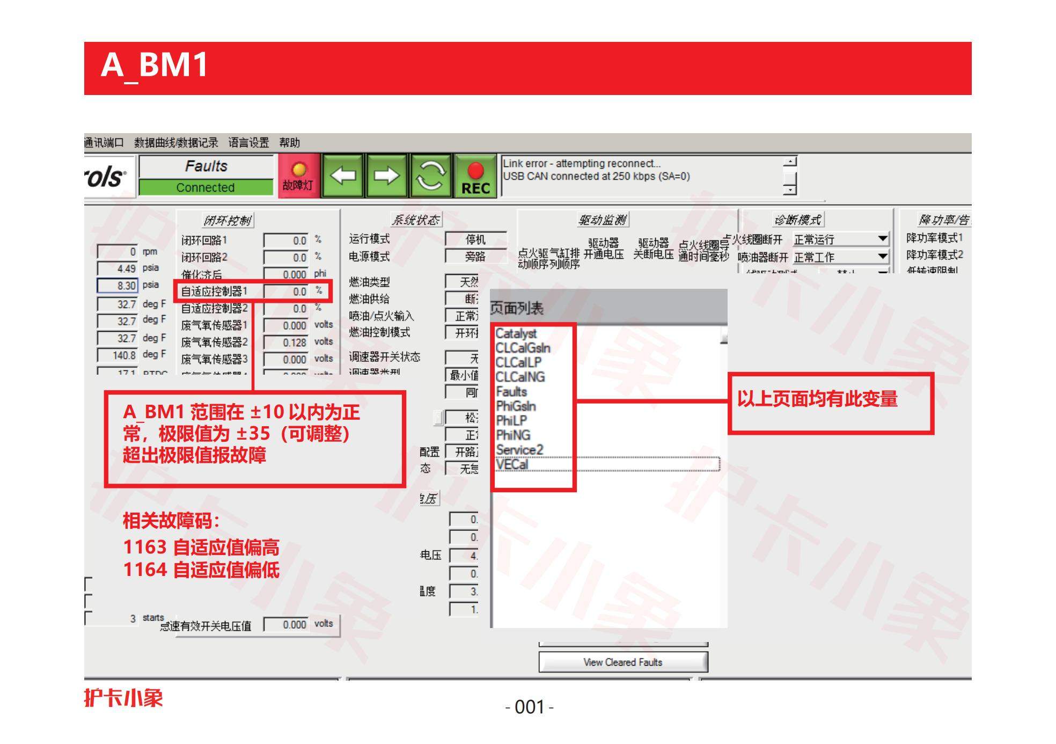The image size is (1056, 744).
Task: Click the Faults page title display
Action: pos(206,166)
